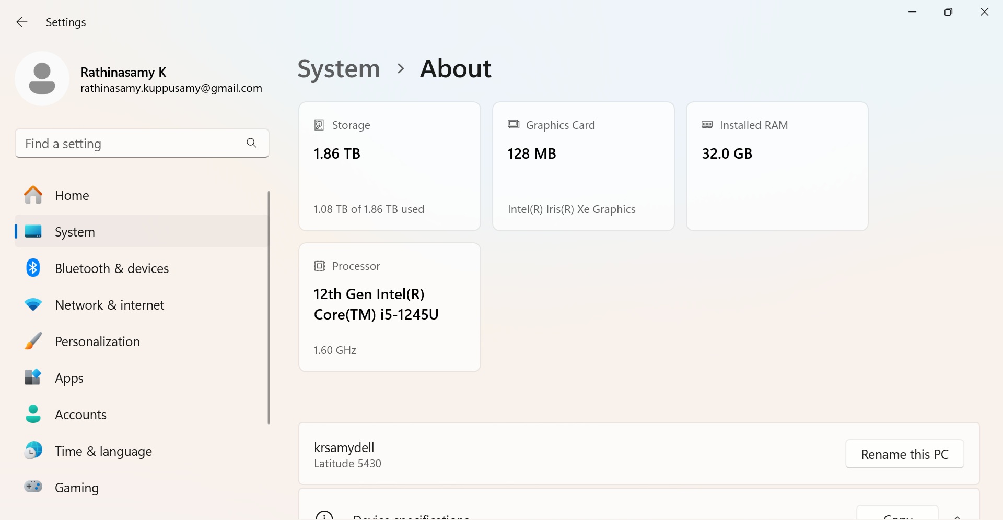The image size is (1003, 520).
Task: Click the Time & language globe-clock icon
Action: pyautogui.click(x=33, y=451)
